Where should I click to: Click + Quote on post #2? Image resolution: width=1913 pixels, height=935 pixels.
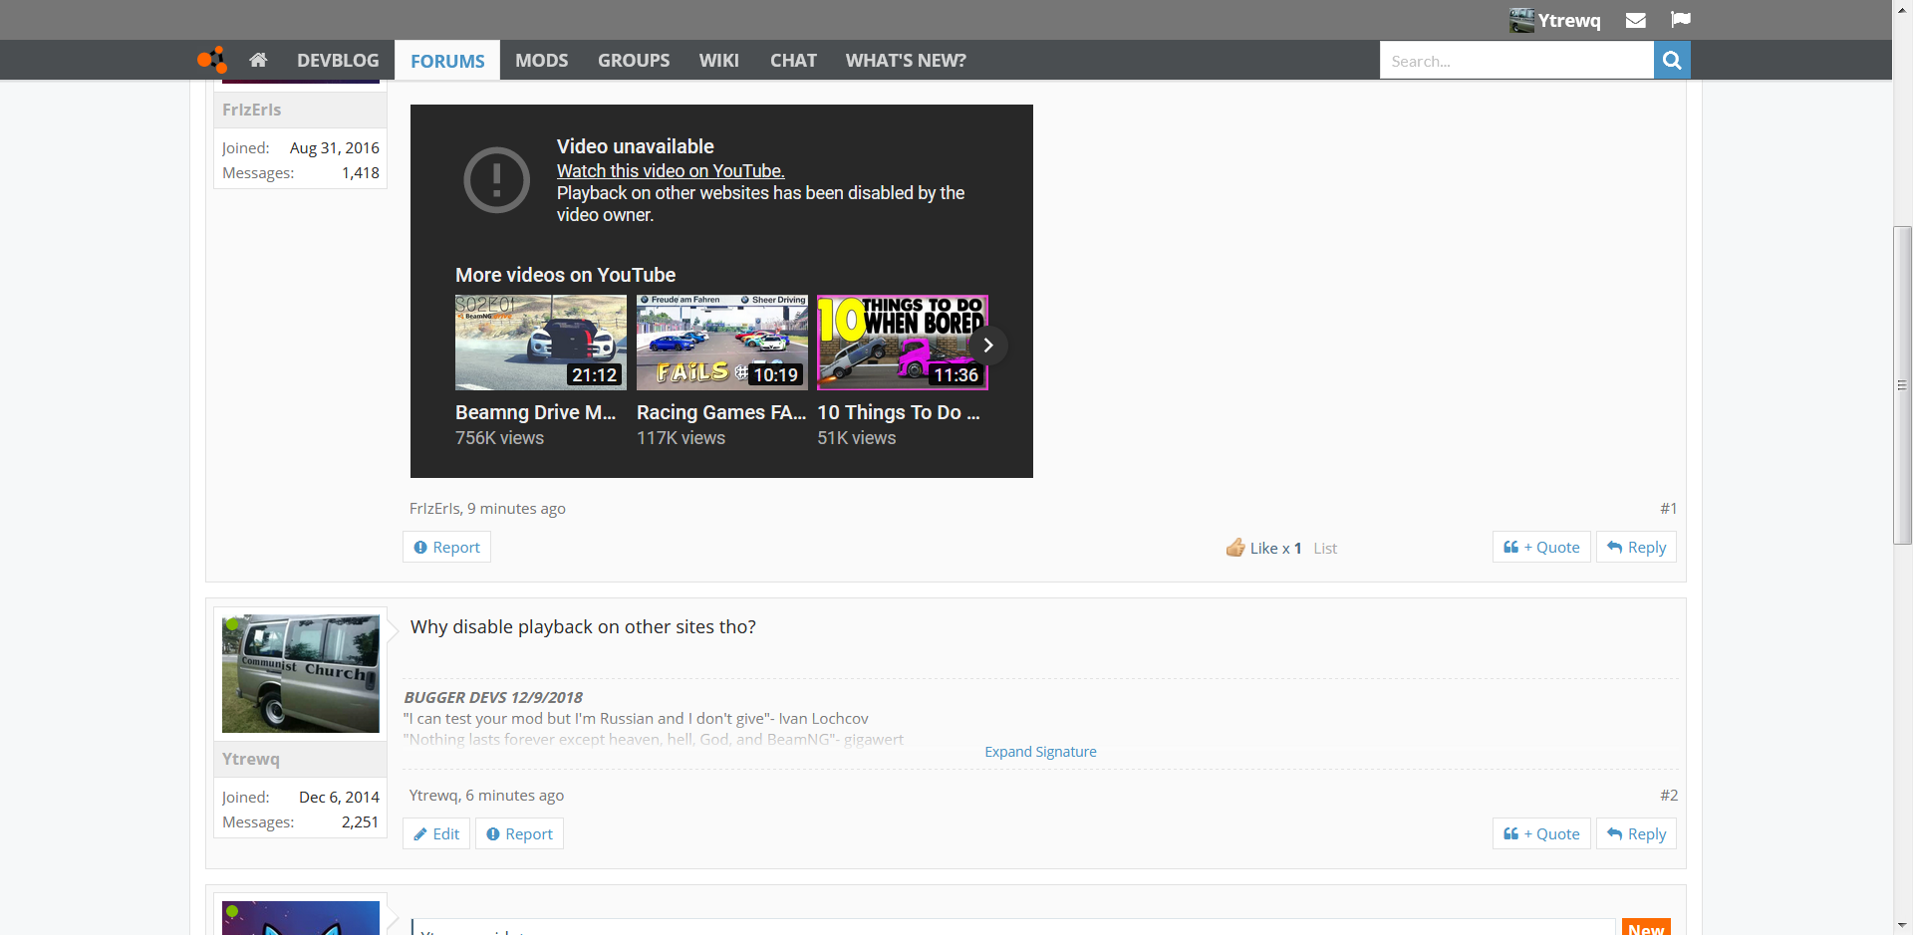[1541, 833]
